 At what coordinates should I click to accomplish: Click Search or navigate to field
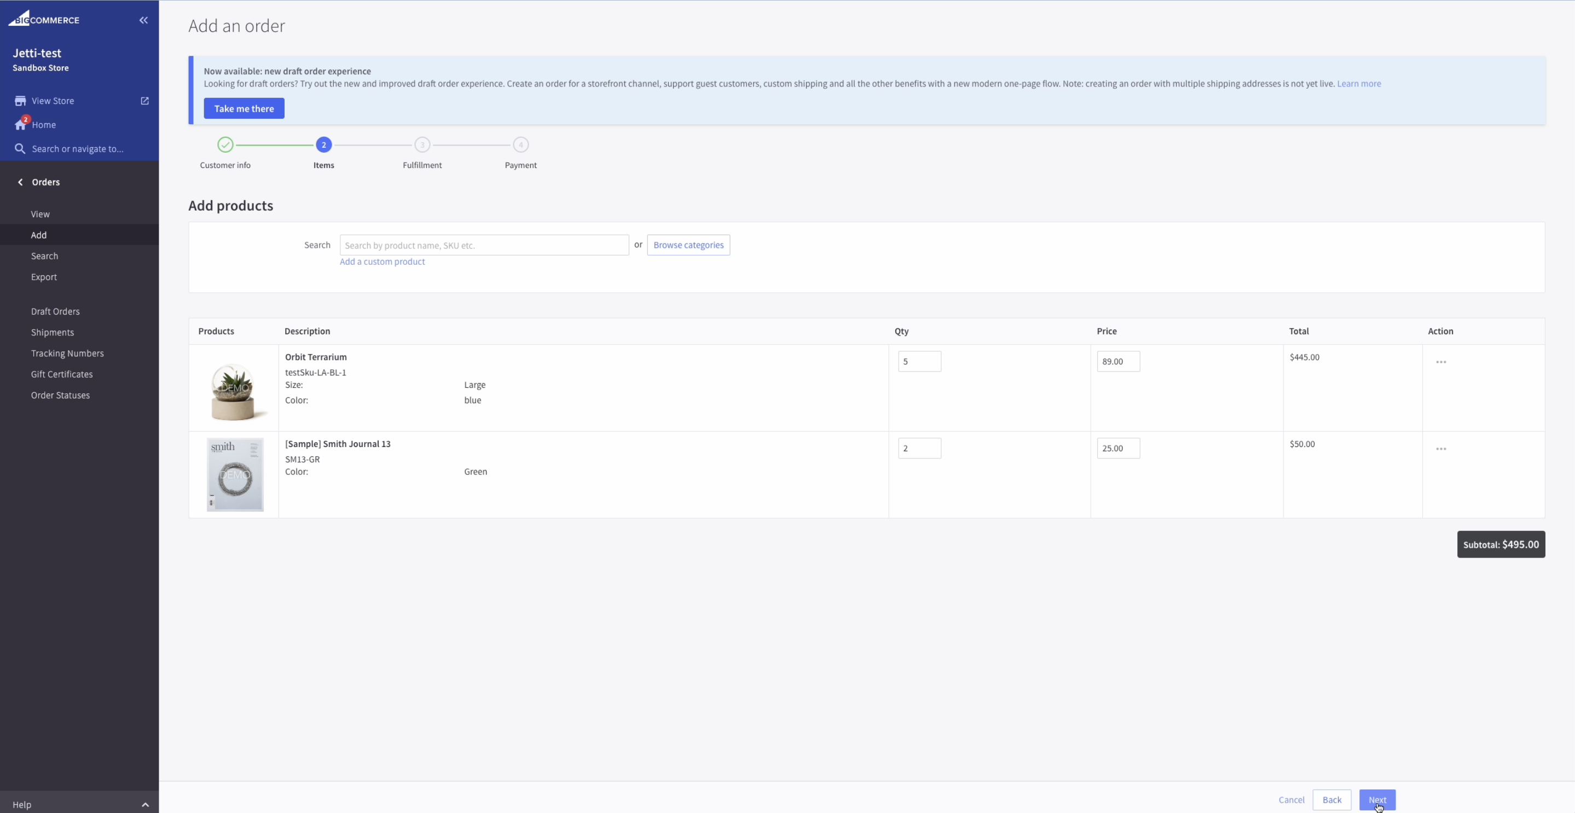78,149
